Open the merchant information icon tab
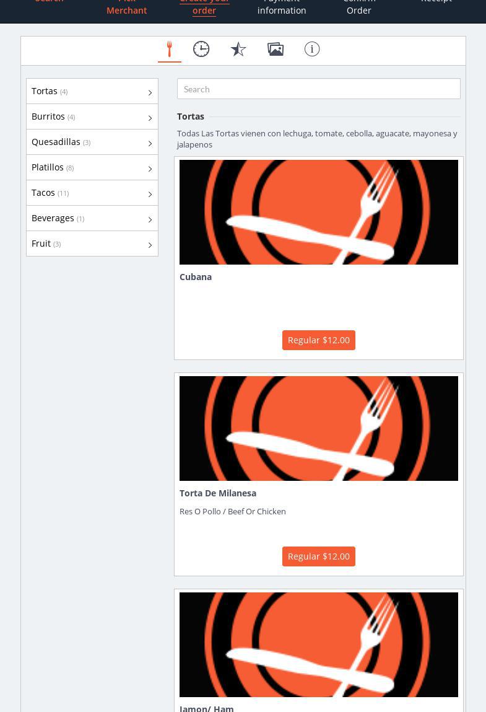This screenshot has height=712, width=486. pyautogui.click(x=312, y=49)
